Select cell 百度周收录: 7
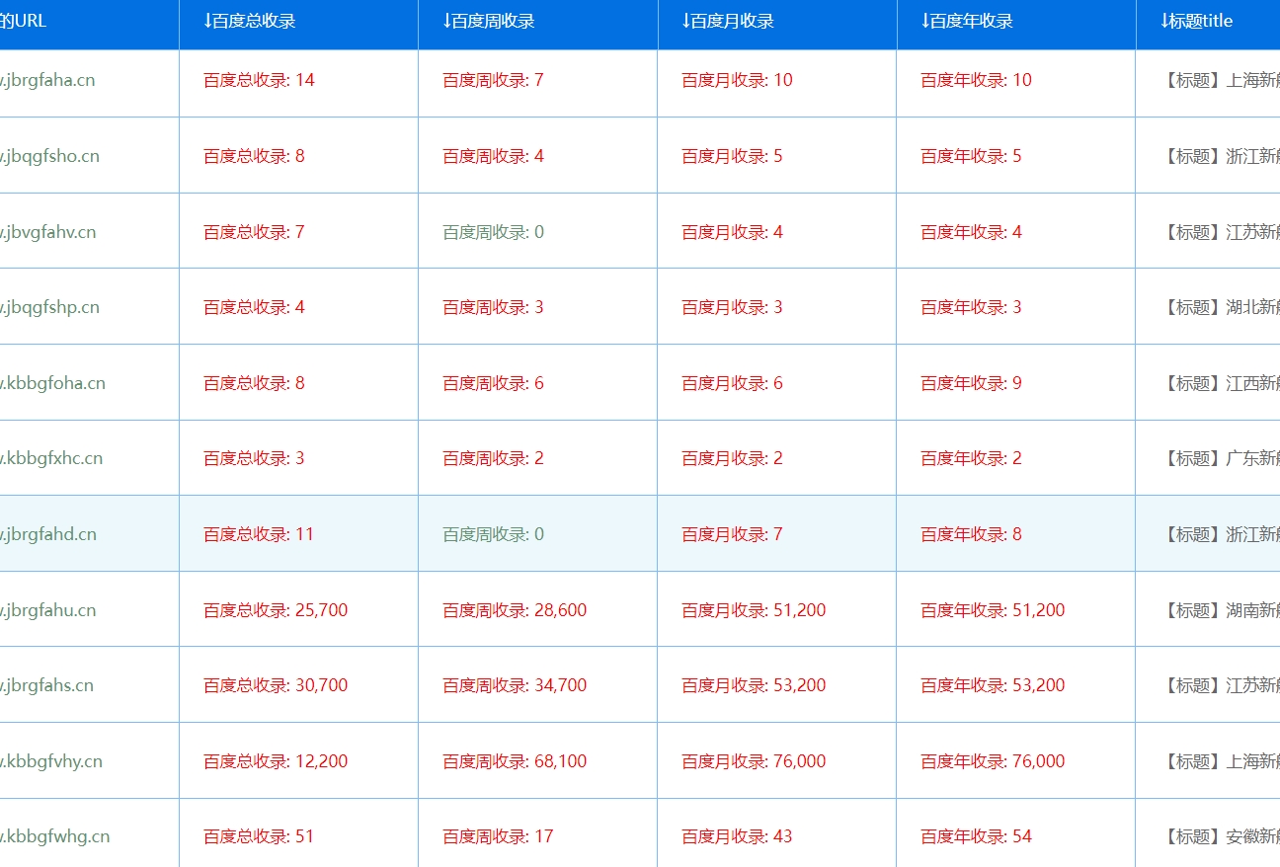This screenshot has height=867, width=1280. (x=493, y=80)
